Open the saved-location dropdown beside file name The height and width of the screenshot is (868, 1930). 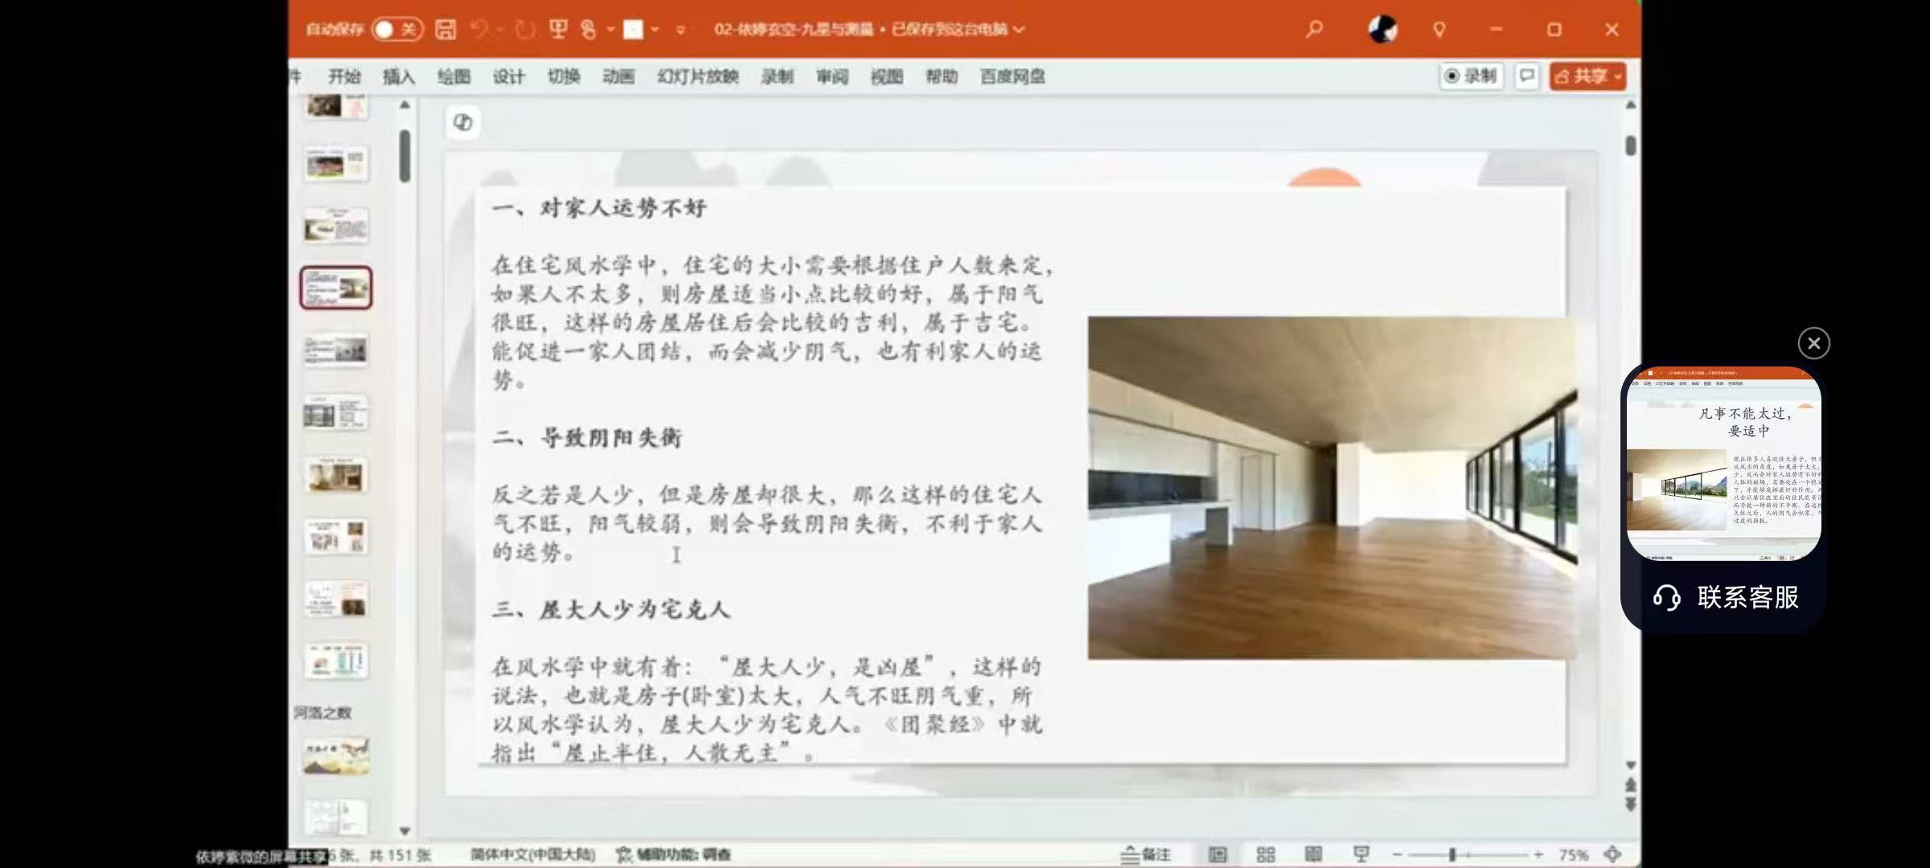1020,30
